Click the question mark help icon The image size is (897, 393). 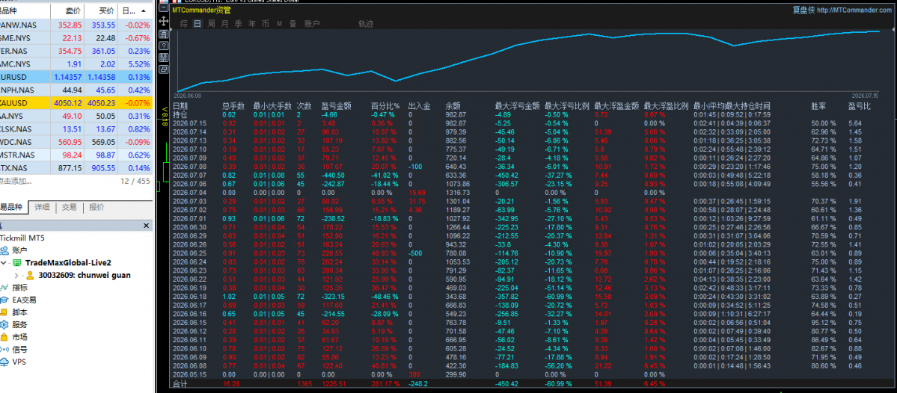163,46
